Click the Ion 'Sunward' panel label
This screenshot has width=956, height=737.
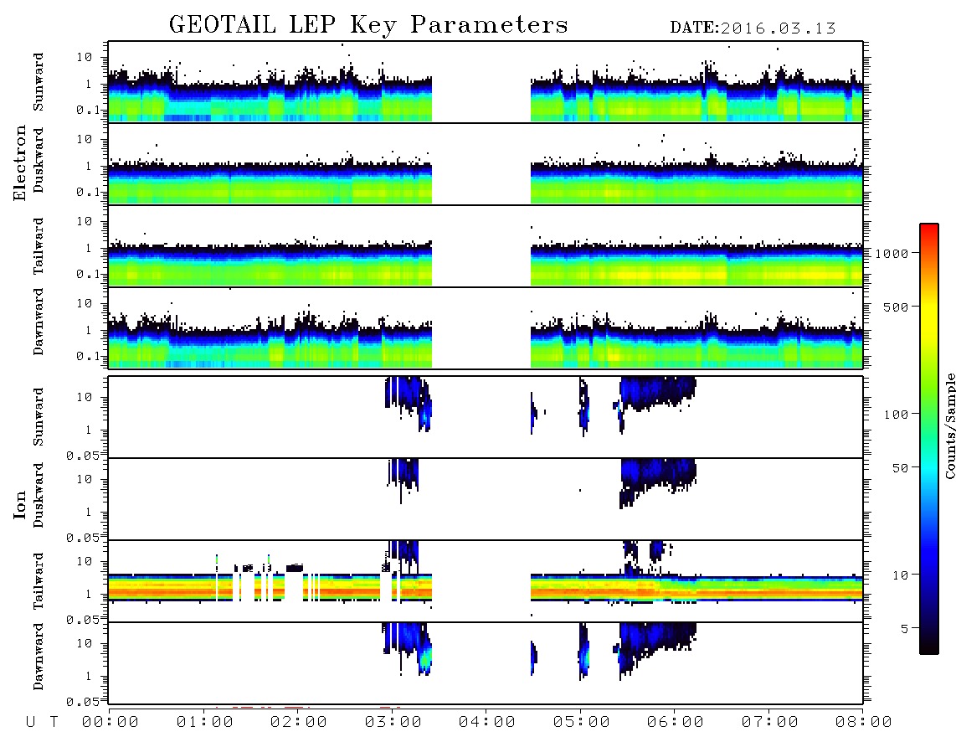tap(39, 417)
